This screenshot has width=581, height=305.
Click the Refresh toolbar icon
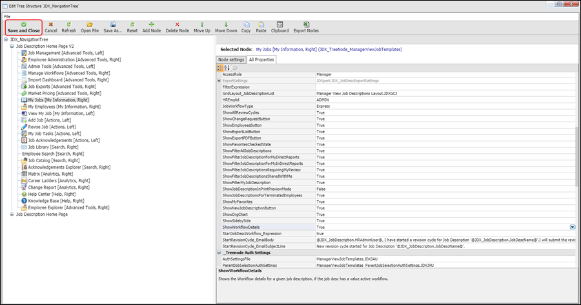pyautogui.click(x=68, y=27)
